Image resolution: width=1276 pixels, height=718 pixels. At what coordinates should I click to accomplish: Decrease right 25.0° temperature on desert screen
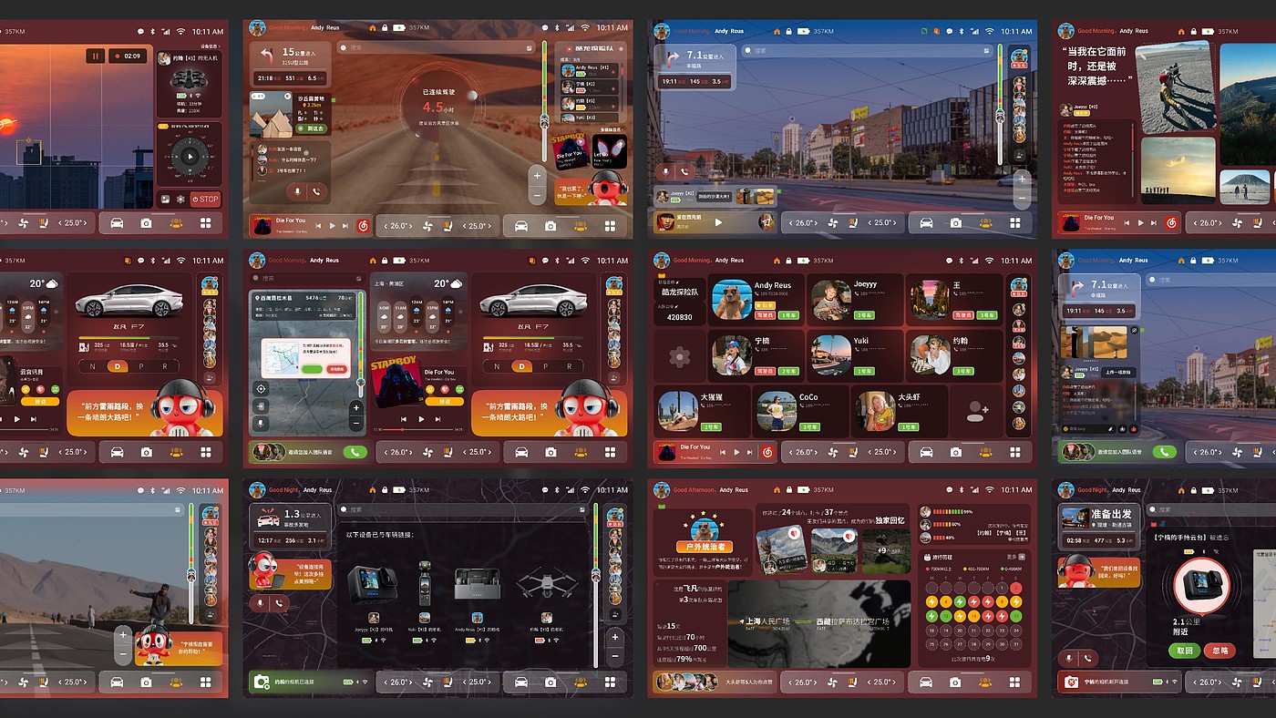[x=464, y=226]
